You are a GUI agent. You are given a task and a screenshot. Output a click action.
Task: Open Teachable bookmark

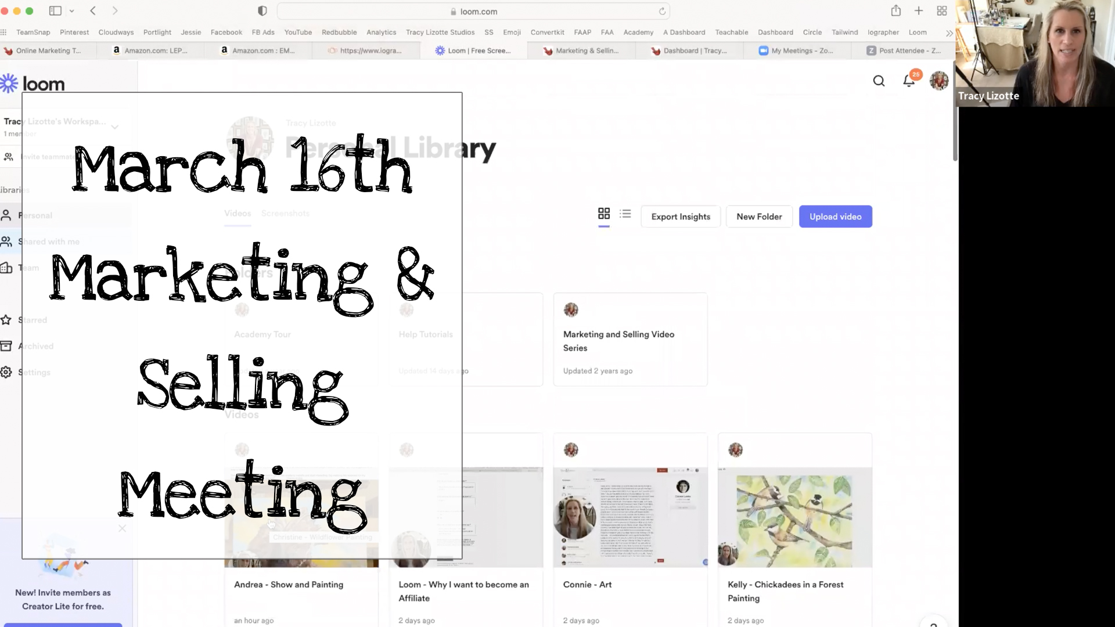pos(732,33)
